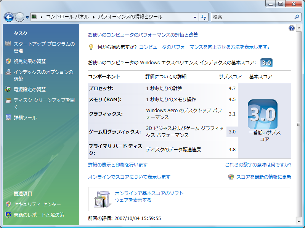Click the 4.5 memory subscore
Screen dimensions: 305x228
pyautogui.click(x=232, y=100)
